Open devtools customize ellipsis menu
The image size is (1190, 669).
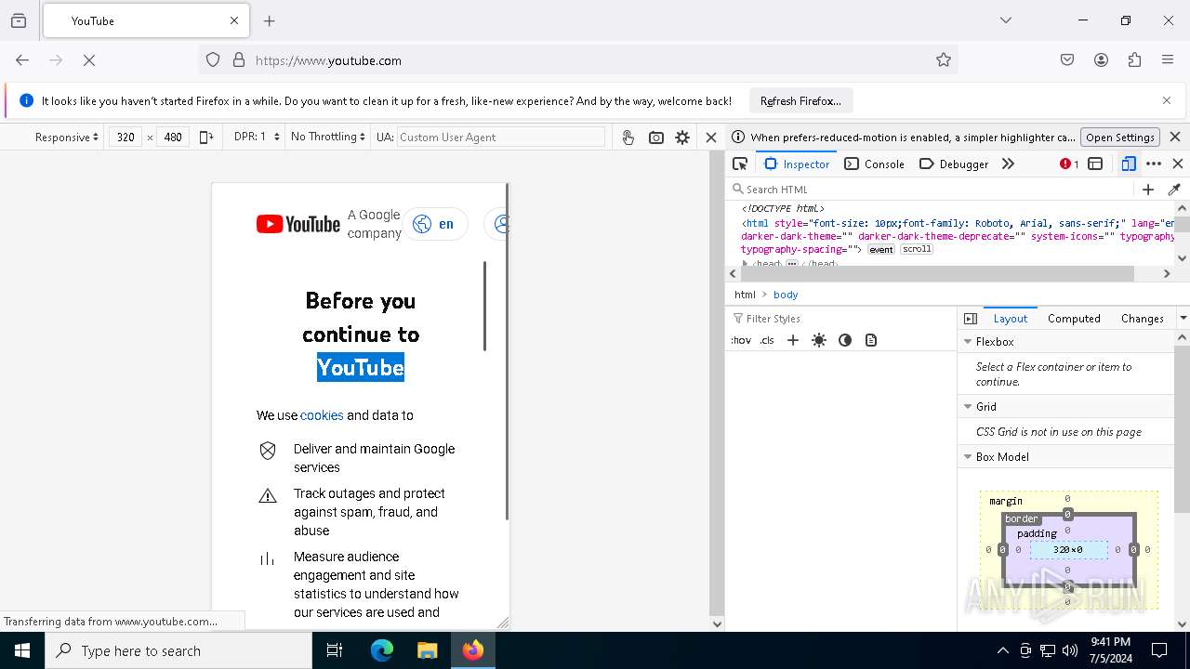tap(1154, 164)
